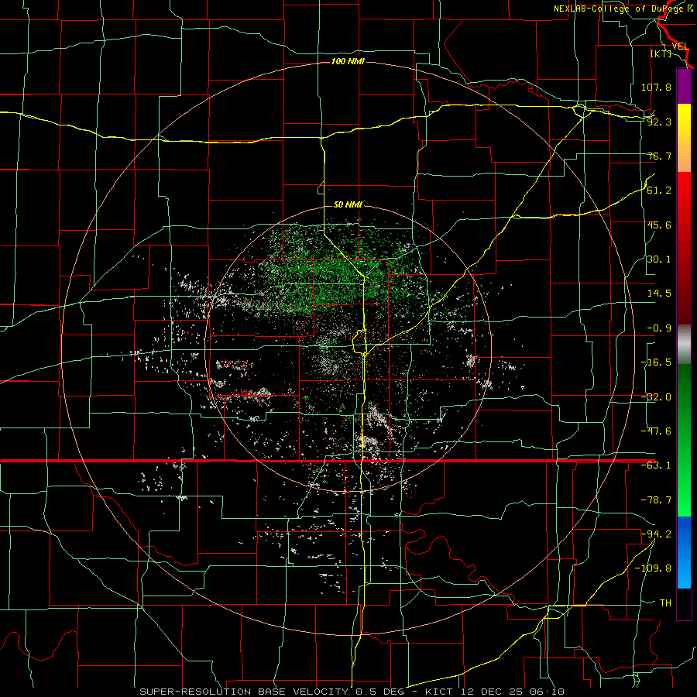Image resolution: width=697 pixels, height=697 pixels.
Task: Select the 107.8 legend value
Action: point(656,87)
